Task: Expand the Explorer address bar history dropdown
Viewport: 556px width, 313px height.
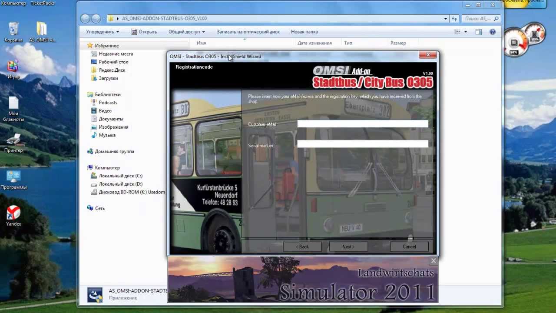Action: (445, 19)
